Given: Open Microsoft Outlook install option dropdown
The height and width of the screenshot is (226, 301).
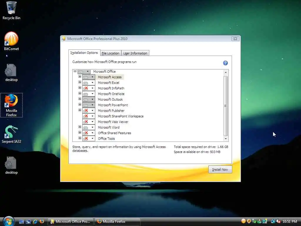Looking at the screenshot, I should tap(89, 99).
